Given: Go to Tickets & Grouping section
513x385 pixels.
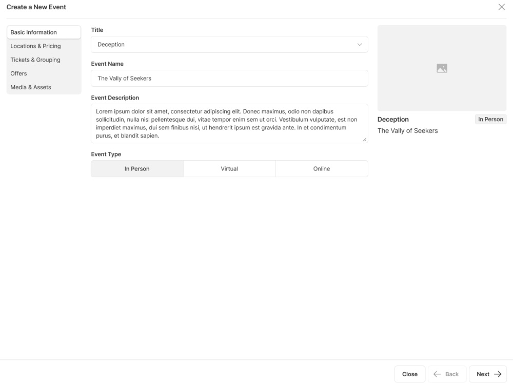Looking at the screenshot, I should (44, 60).
